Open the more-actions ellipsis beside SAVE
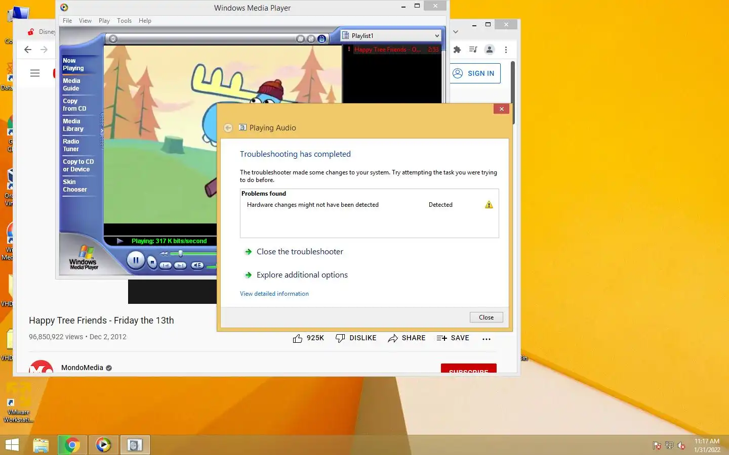 click(487, 339)
